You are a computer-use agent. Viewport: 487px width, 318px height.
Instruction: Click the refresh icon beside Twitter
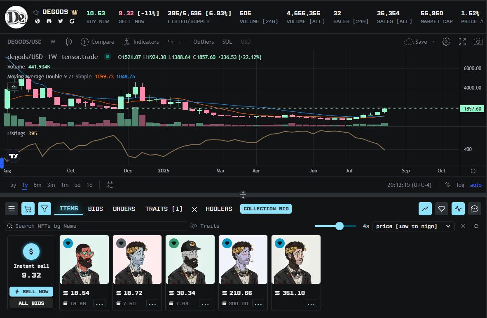click(72, 21)
